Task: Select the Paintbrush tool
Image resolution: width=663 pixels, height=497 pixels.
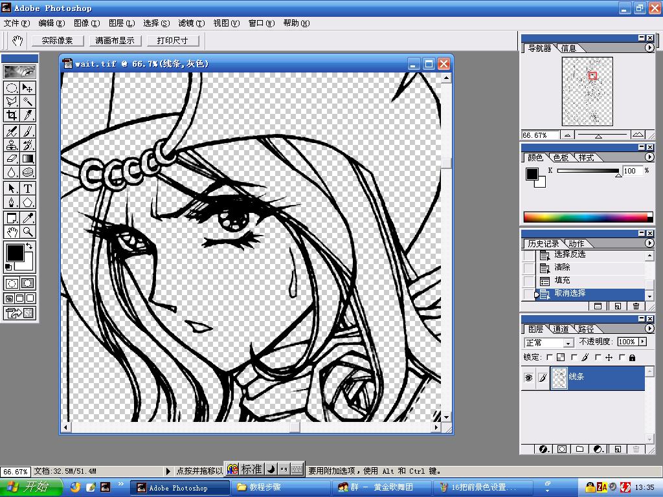Action: tap(28, 131)
